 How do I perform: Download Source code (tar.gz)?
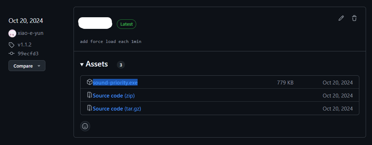117,108
